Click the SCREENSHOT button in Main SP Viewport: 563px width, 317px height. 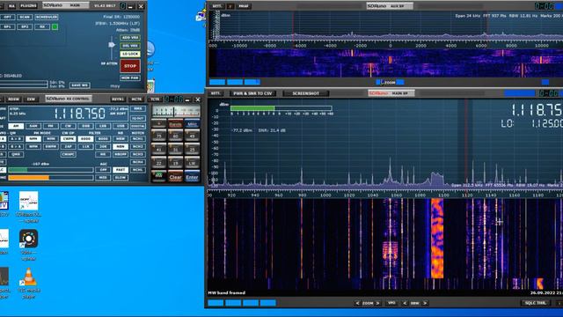[305, 93]
